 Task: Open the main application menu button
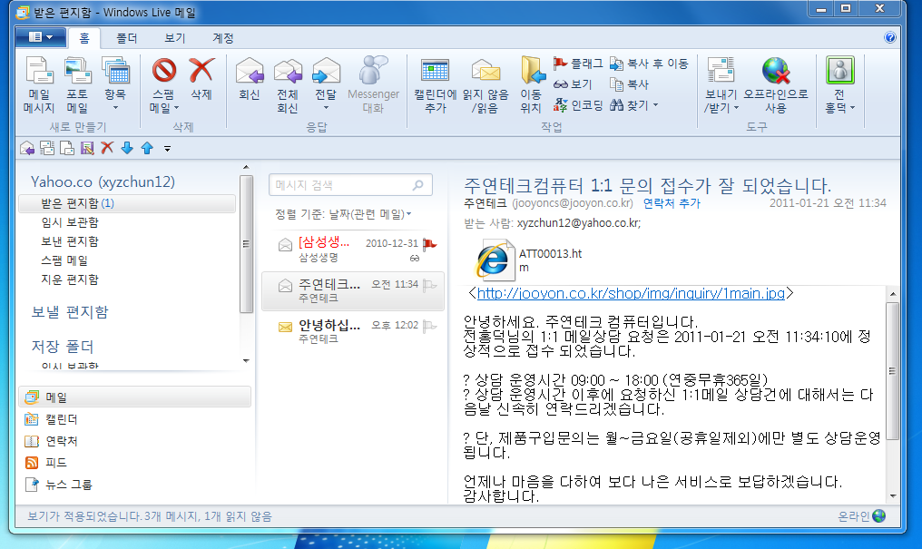coord(41,37)
